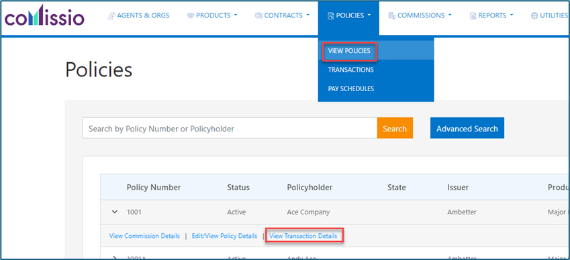Select View Policies from the menu

click(x=349, y=51)
